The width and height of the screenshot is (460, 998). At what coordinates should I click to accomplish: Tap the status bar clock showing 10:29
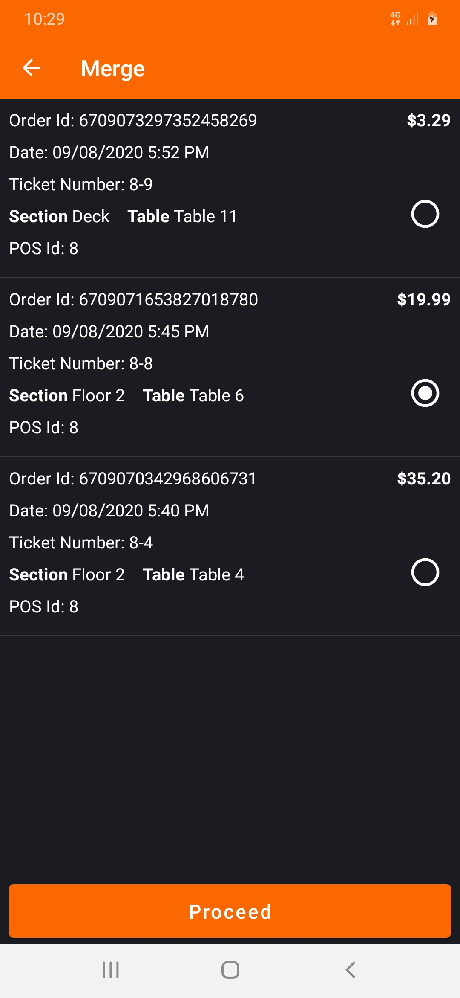click(x=44, y=19)
